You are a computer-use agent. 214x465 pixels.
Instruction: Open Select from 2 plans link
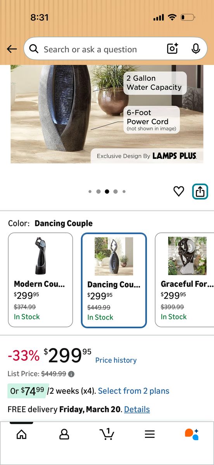coord(134,391)
